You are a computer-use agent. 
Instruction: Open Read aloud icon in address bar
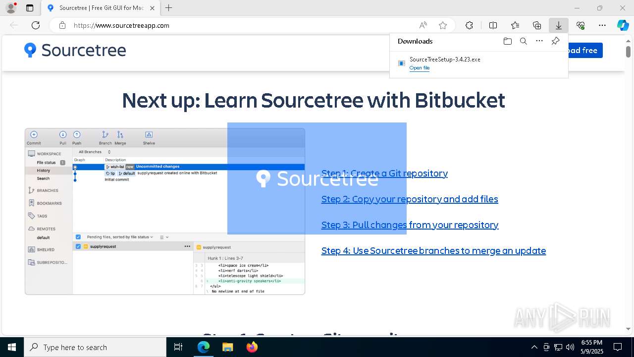tap(423, 25)
